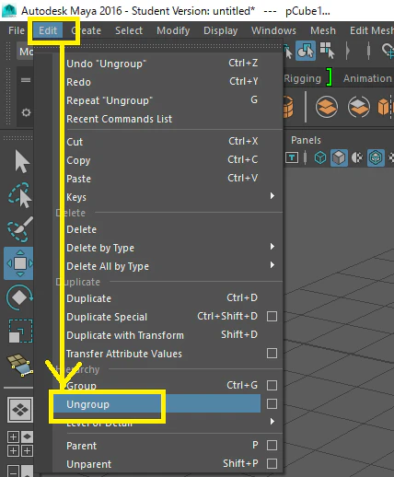The width and height of the screenshot is (394, 477).
Task: Open the File menu
Action: [x=17, y=30]
